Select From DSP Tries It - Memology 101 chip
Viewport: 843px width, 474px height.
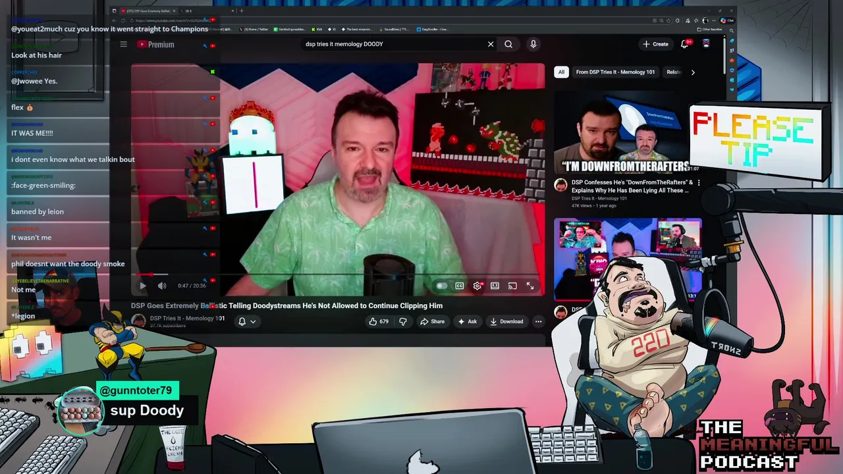click(615, 72)
